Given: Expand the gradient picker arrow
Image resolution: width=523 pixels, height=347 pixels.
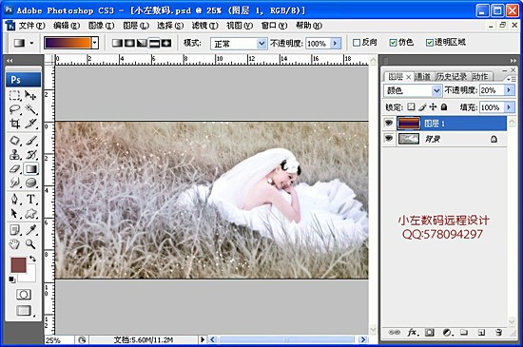Looking at the screenshot, I should coord(95,43).
